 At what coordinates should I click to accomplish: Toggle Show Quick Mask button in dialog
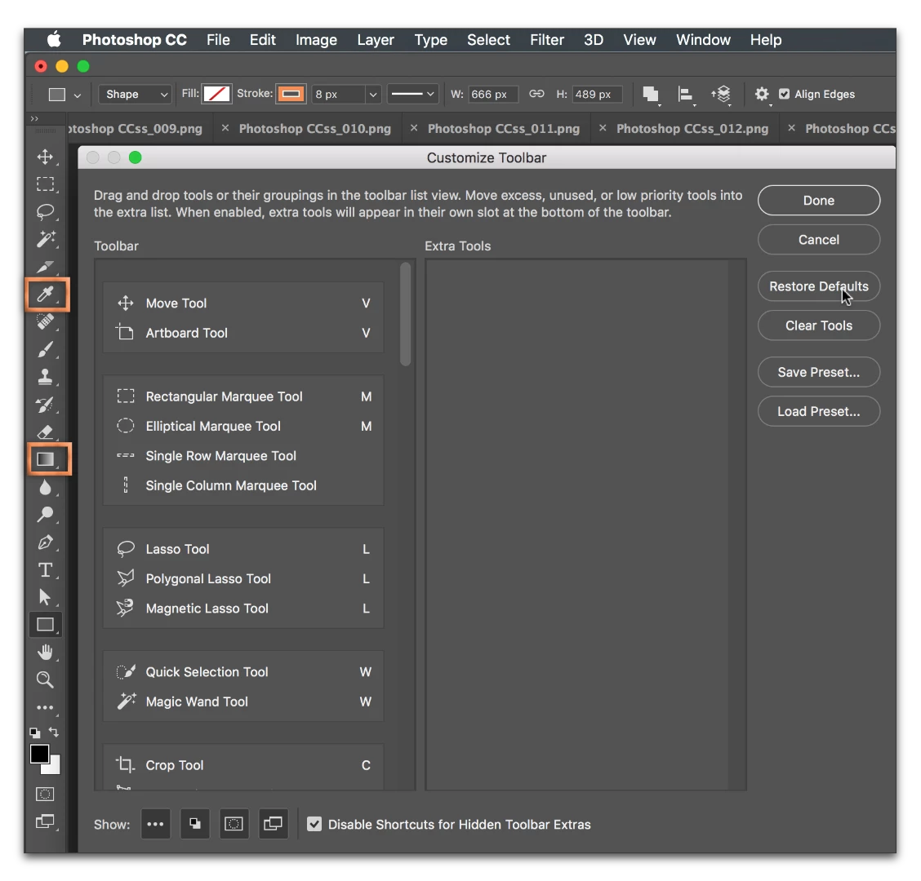pyautogui.click(x=234, y=824)
